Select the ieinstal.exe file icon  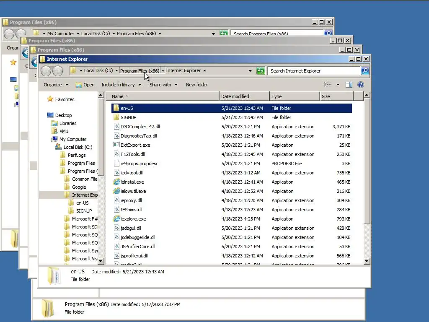(116, 182)
